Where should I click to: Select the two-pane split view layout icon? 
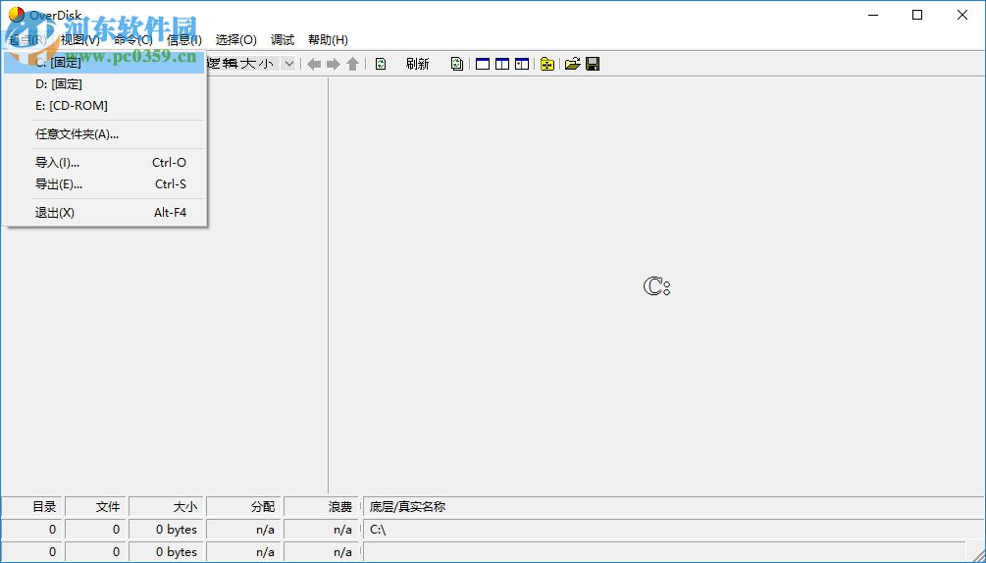pos(501,64)
